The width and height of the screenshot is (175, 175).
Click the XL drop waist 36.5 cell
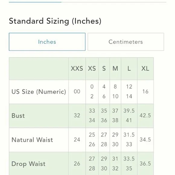[x=145, y=164]
